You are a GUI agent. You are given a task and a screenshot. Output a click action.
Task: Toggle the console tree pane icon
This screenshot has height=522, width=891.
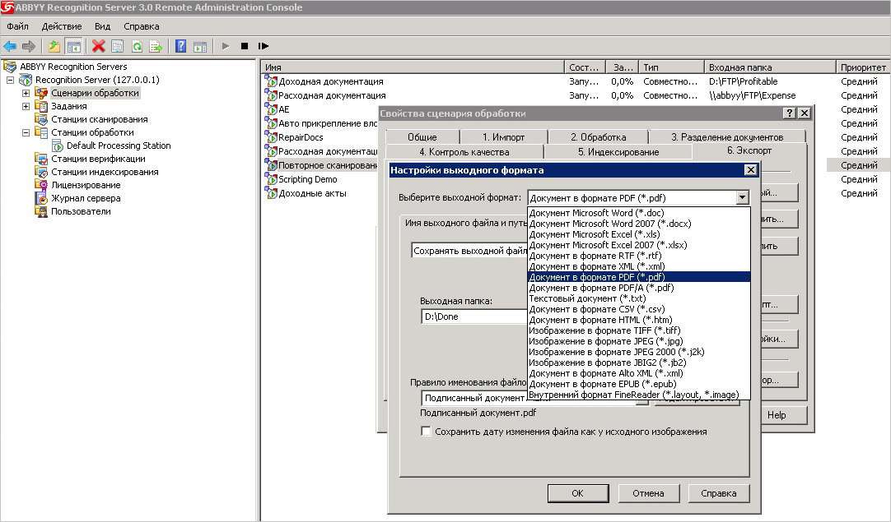(73, 46)
